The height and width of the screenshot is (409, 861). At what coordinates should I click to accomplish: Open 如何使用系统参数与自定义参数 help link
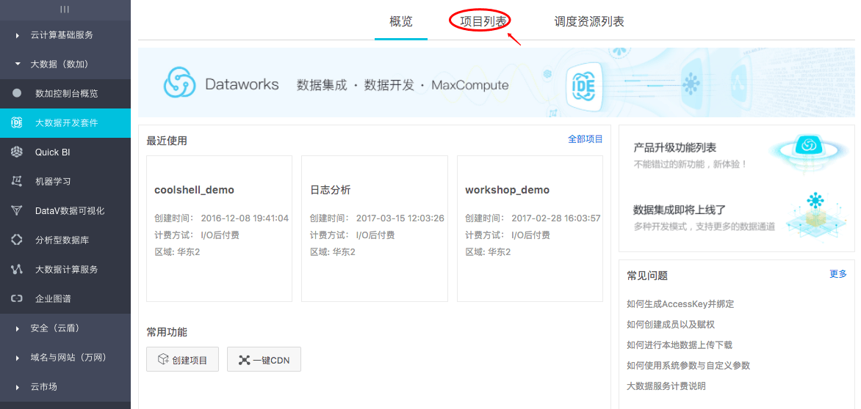point(688,365)
